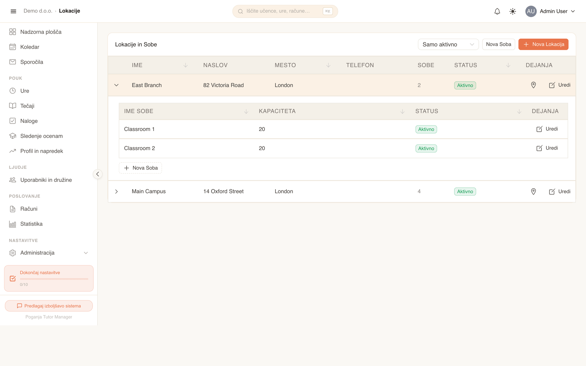Image resolution: width=586 pixels, height=366 pixels.
Task: Click the Statistika bar chart icon
Action: coord(13,224)
